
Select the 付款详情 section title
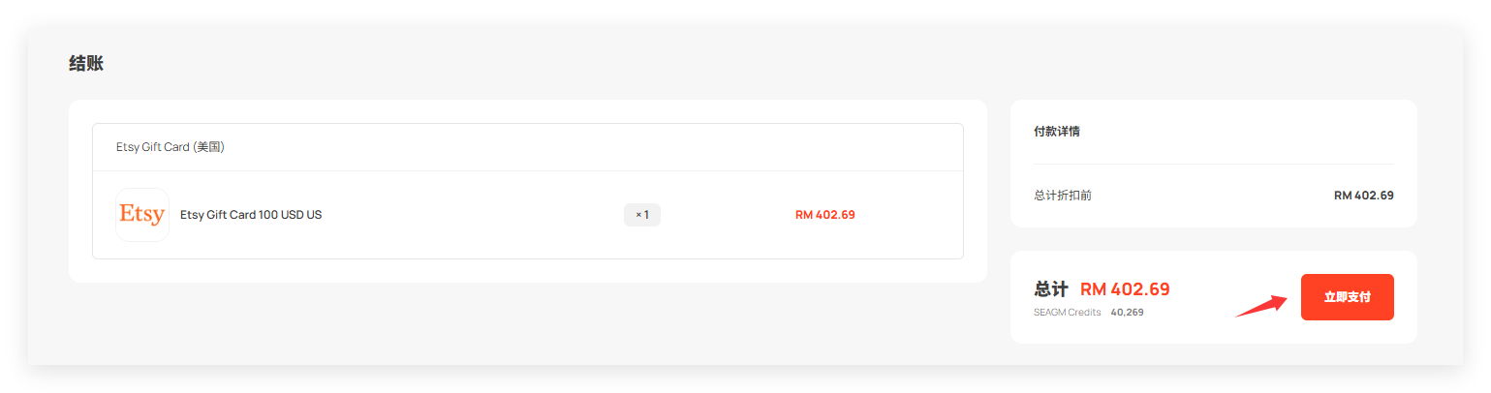click(1057, 132)
